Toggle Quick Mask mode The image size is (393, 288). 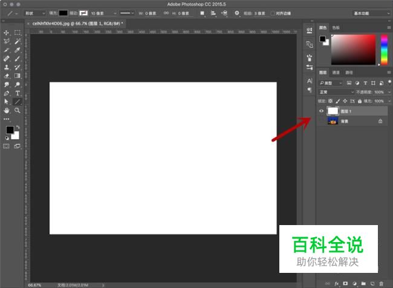7,146
